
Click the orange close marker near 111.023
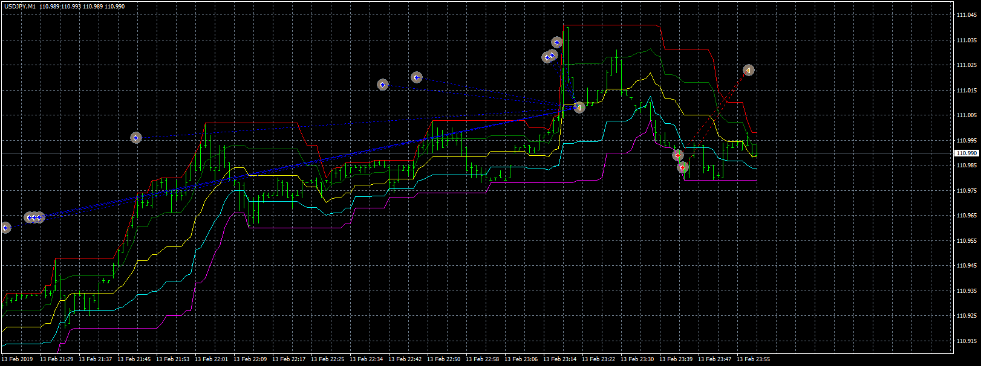(x=749, y=70)
